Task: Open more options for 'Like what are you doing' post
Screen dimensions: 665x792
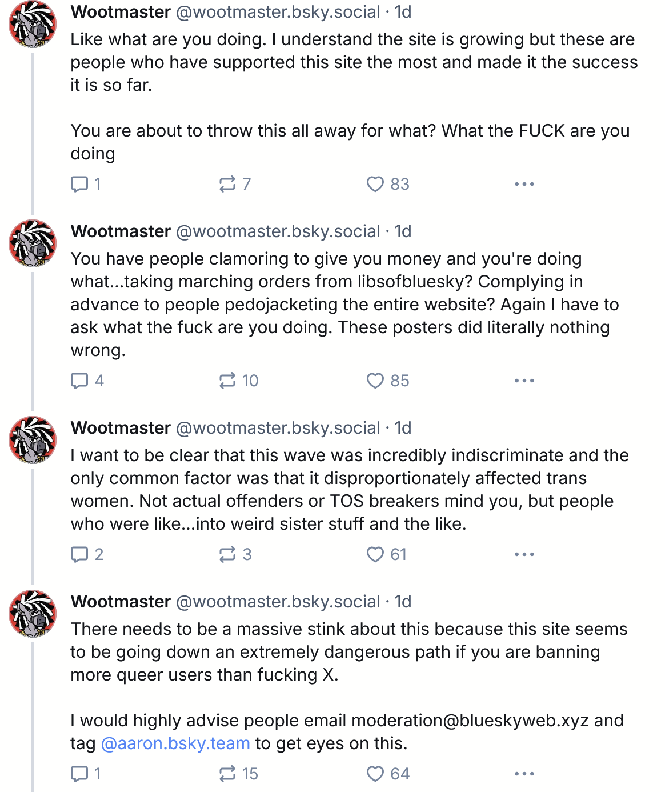Action: tap(524, 184)
